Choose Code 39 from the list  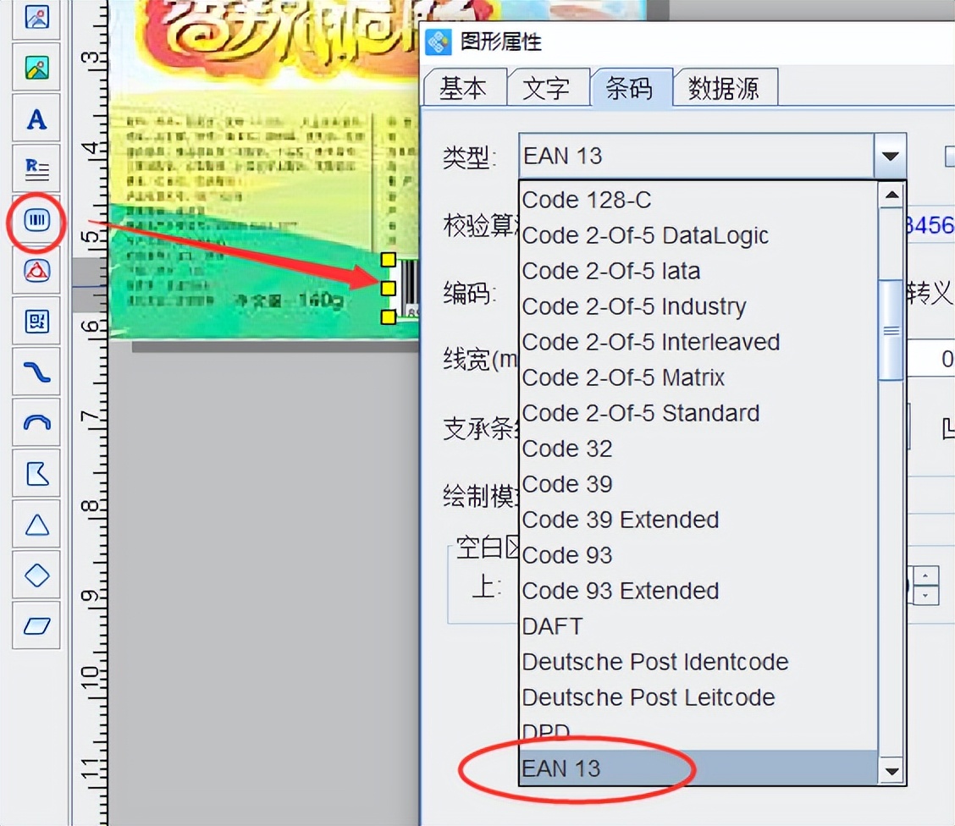point(698,484)
